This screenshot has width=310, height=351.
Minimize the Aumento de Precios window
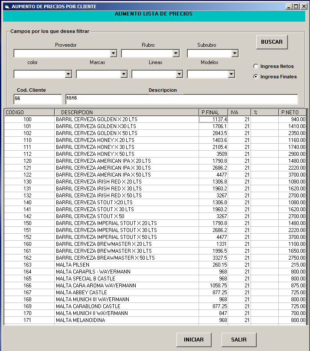coord(289,6)
